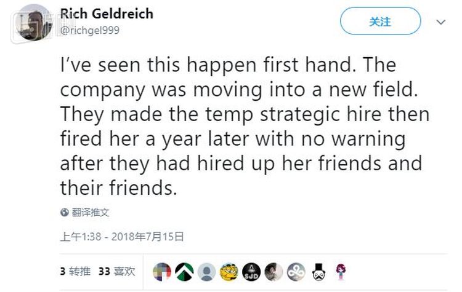View the 3 转推 retweets list

click(76, 270)
